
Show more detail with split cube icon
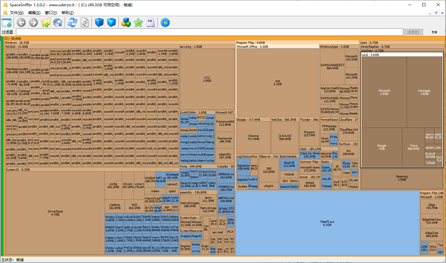[111, 22]
